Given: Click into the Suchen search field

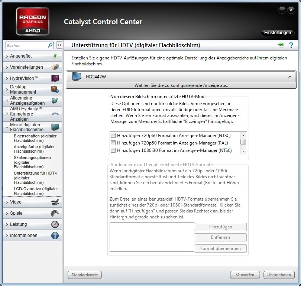Looking at the screenshot, I should 26,45.
